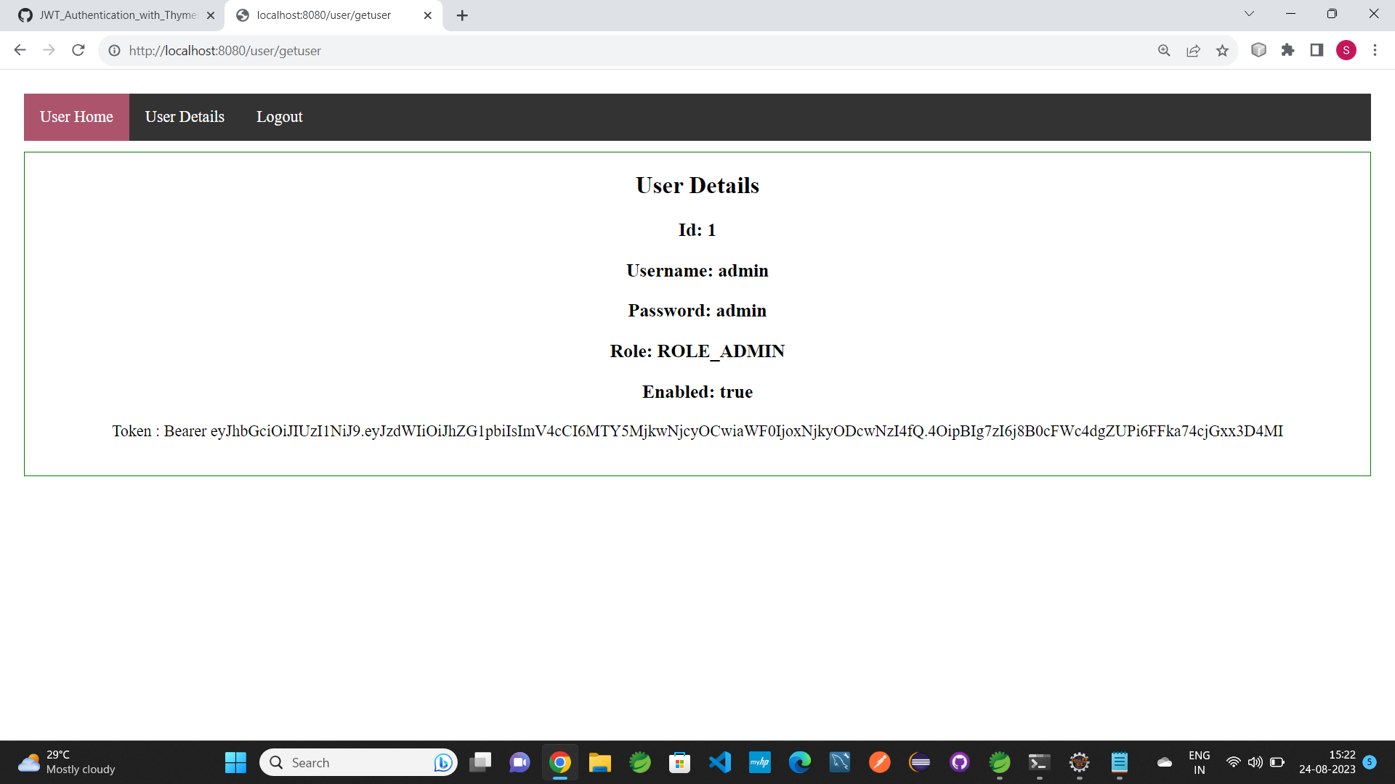Click the browser zoom/search magnifier icon

tap(1163, 50)
